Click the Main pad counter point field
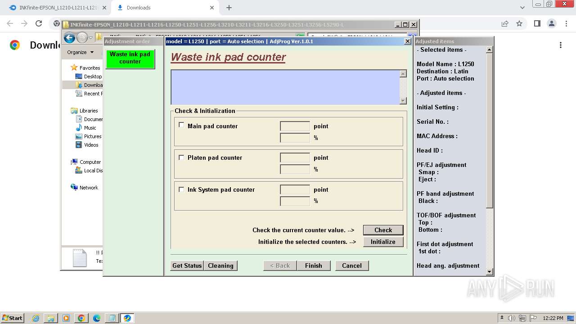 pos(295,126)
